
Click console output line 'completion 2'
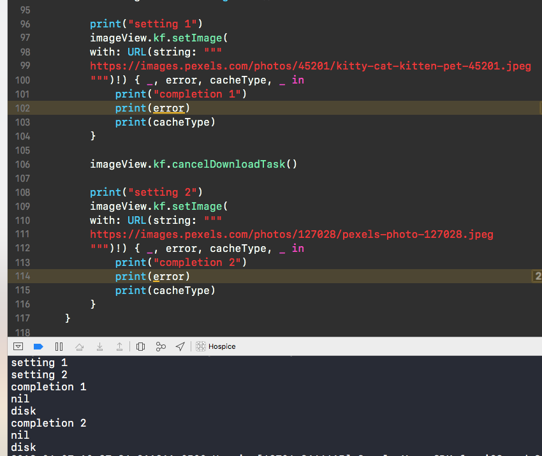point(48,423)
